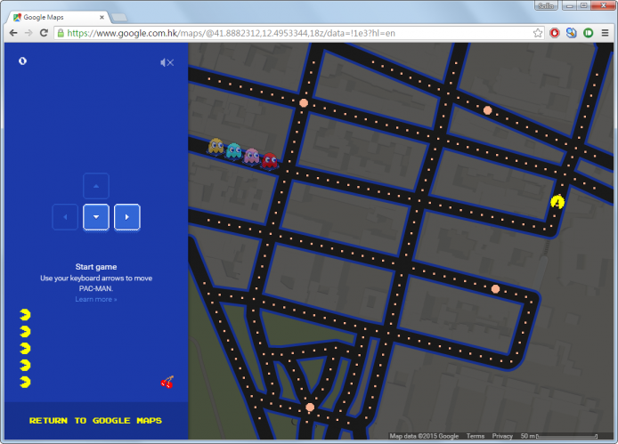Click the cherry bonus icon
618x444 pixels.
[167, 382]
